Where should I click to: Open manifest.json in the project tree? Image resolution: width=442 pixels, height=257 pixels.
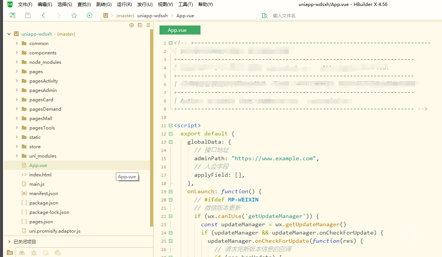(43, 194)
